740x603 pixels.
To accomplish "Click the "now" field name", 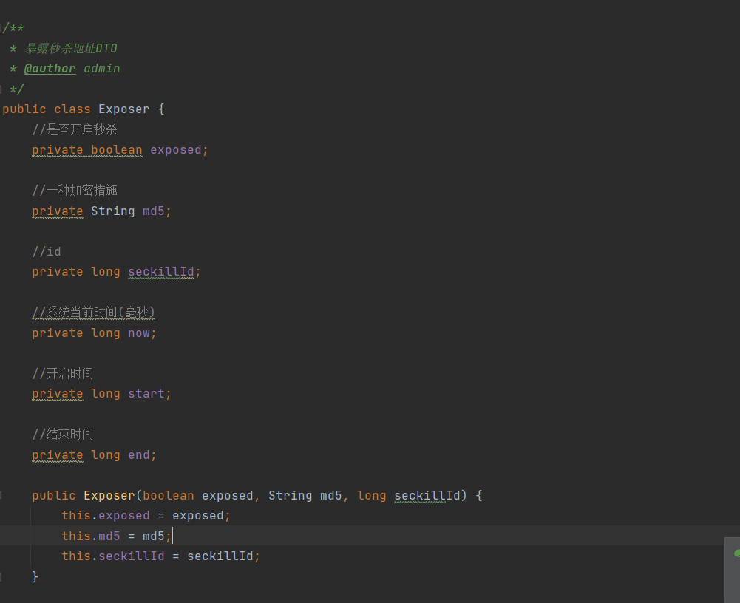I will click(x=139, y=333).
